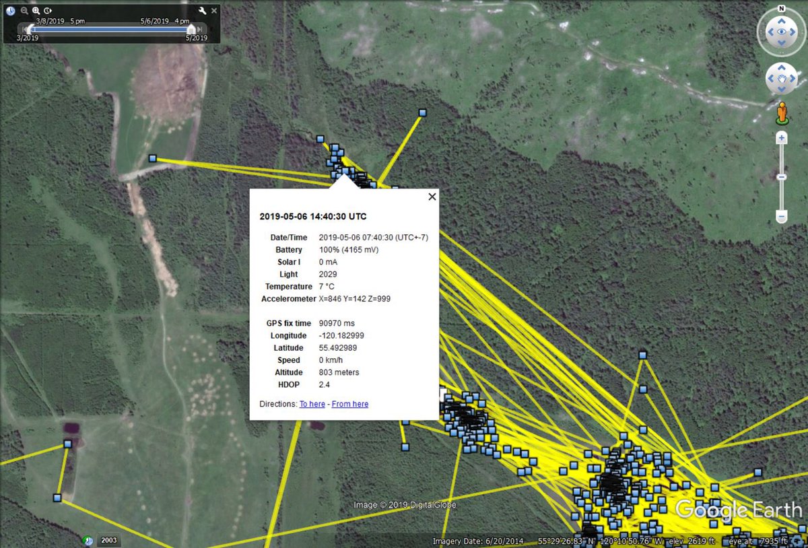Click the clock icon on the time slider
Screen dimensions: 808x548
10,11
